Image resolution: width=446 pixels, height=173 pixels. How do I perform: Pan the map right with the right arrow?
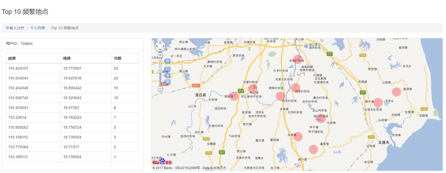(x=163, y=46)
